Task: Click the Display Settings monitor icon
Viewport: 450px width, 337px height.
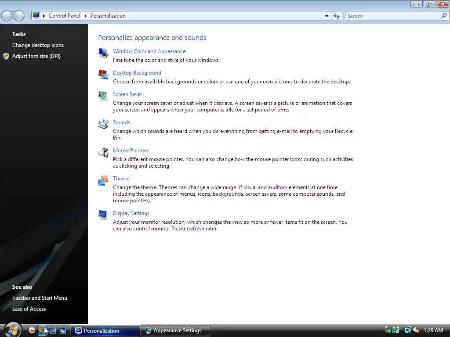Action: [x=103, y=215]
